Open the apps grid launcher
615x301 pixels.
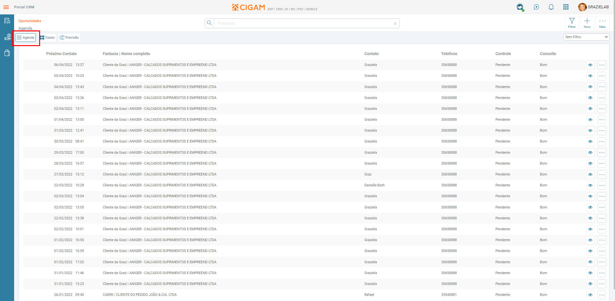566,7
